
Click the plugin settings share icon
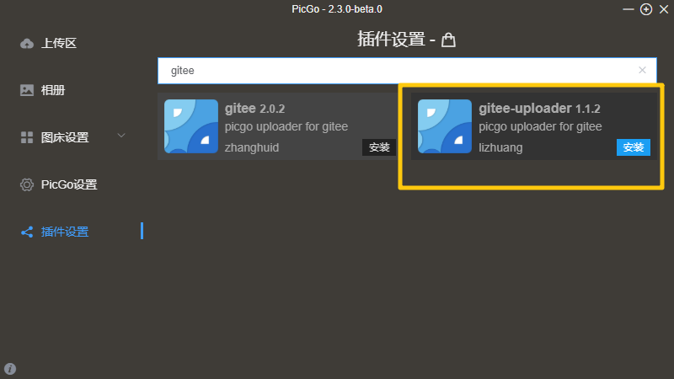[27, 232]
